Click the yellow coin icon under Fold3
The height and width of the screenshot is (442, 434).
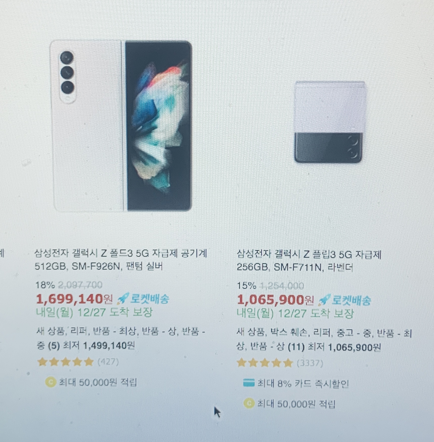51,382
